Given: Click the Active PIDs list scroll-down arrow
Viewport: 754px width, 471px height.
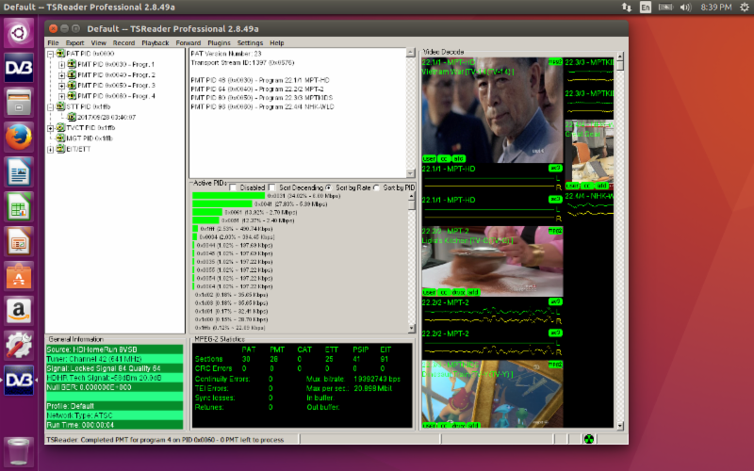Looking at the screenshot, I should [x=411, y=327].
